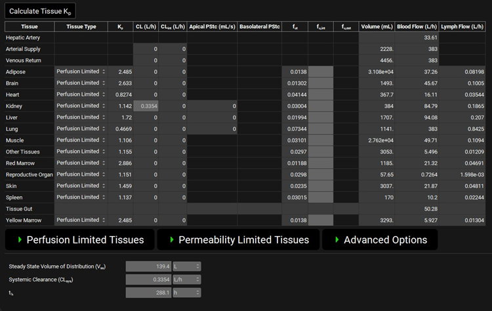Select the Adipose Kp value cell

click(121, 72)
